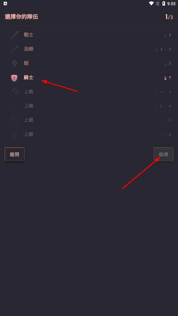This screenshot has height=316, width=178.
Task: Open Wi-Fi status icon in status bar
Action: [151, 3]
